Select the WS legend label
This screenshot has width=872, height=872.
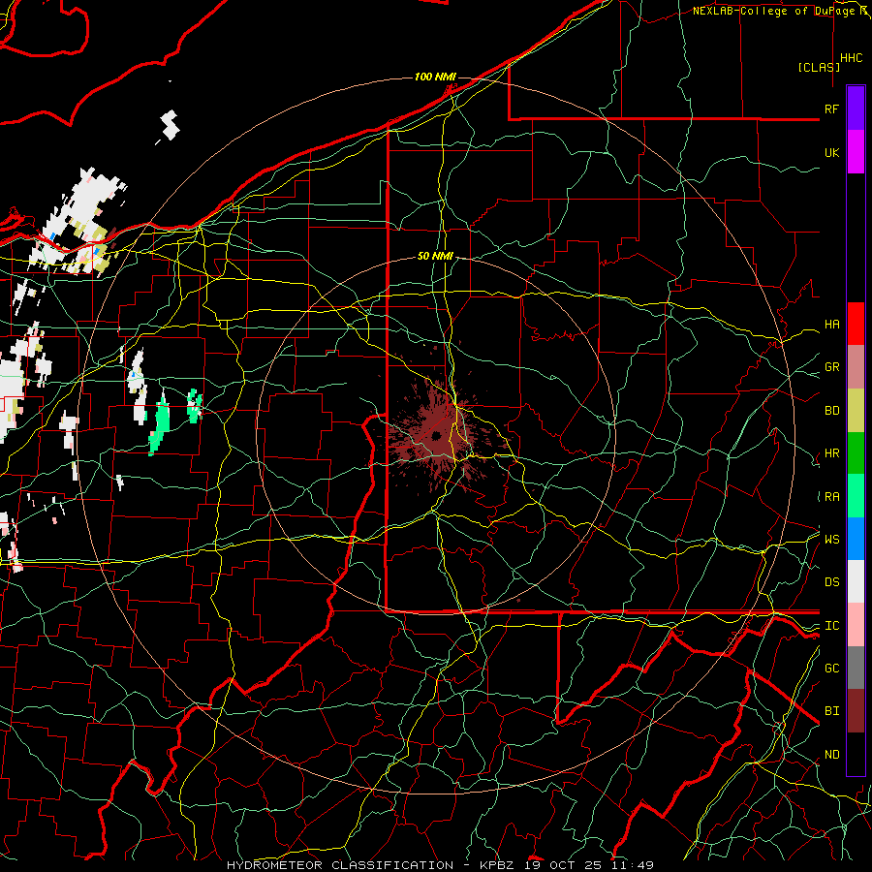coord(831,540)
